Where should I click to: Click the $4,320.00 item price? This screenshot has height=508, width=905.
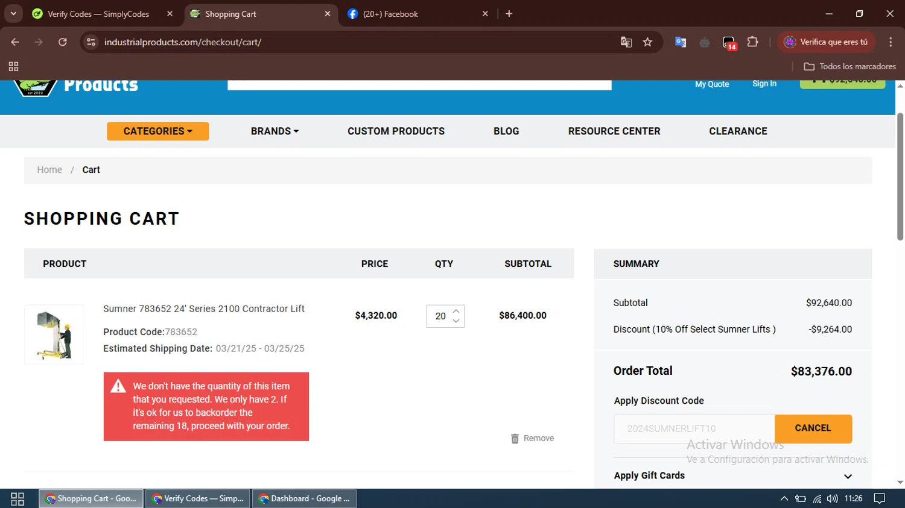pos(376,316)
